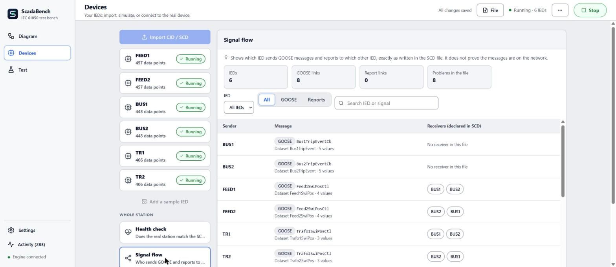Image resolution: width=616 pixels, height=267 pixels.
Task: Click the Bus1TripEventCb message
Action: point(314,142)
